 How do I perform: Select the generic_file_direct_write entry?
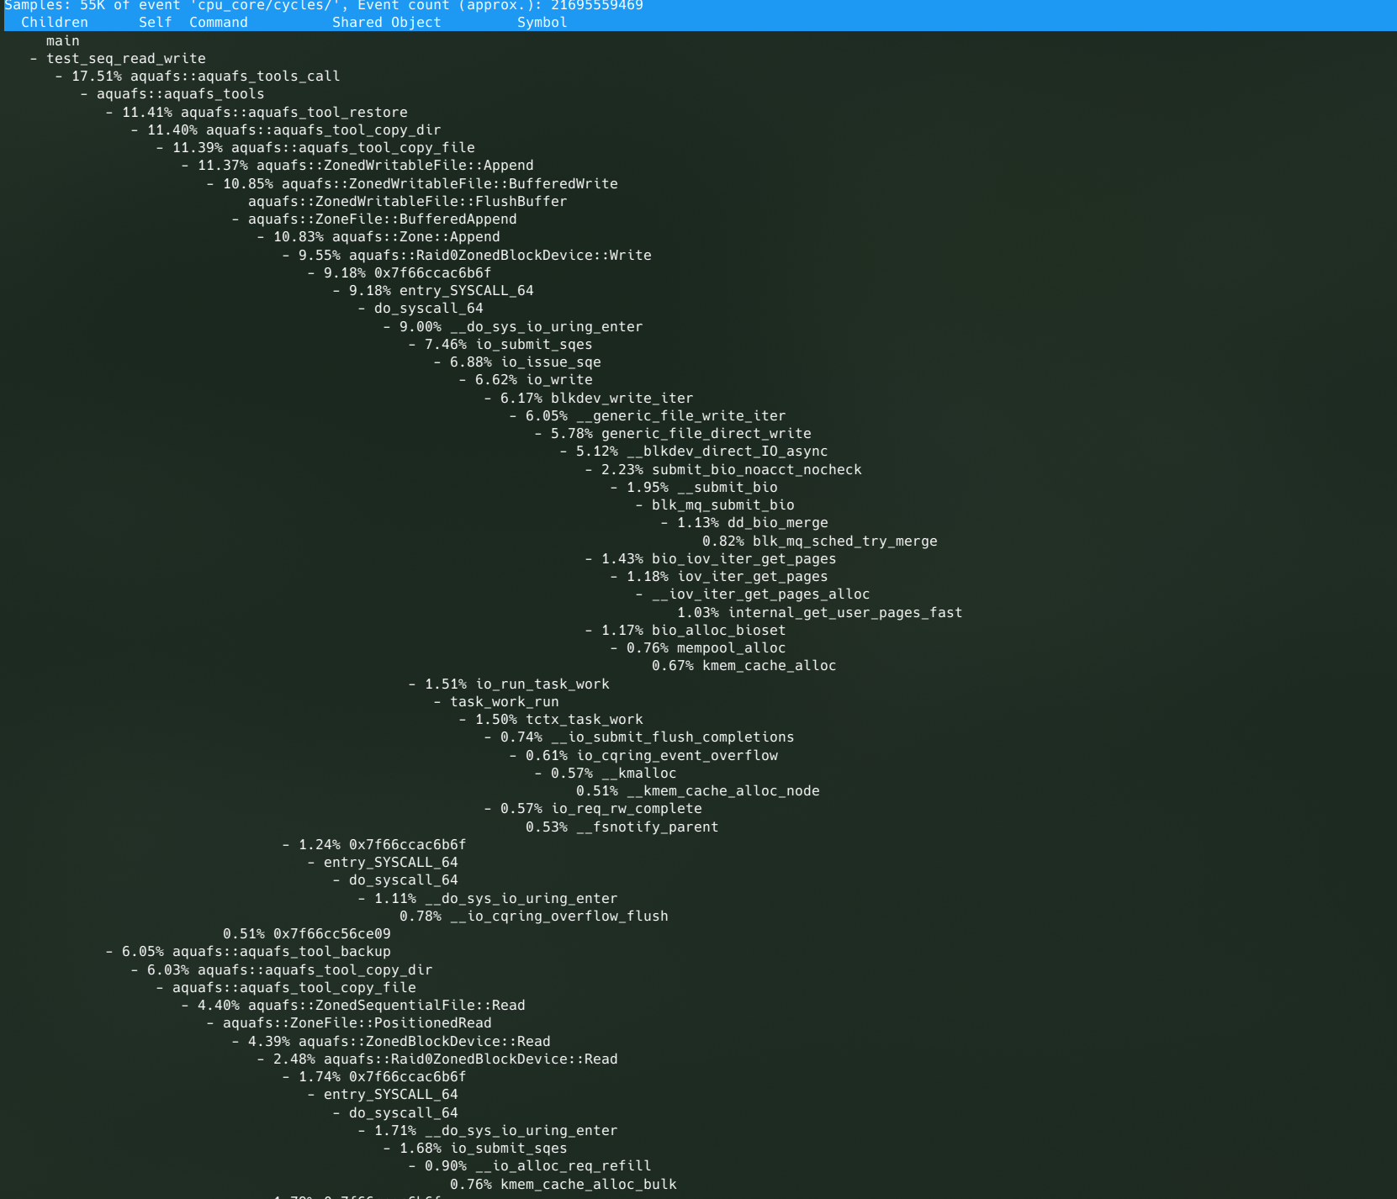tap(706, 434)
